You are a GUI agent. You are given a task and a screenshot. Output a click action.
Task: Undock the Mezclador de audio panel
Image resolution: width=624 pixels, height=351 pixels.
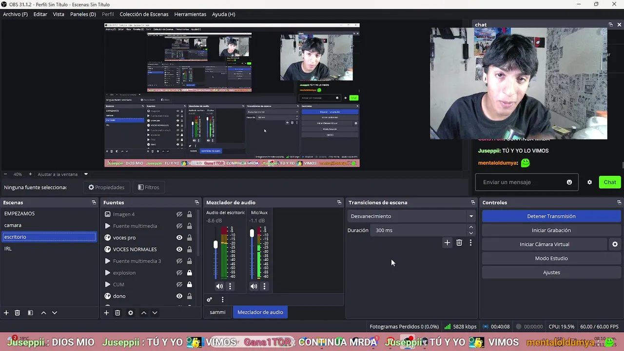[339, 202]
